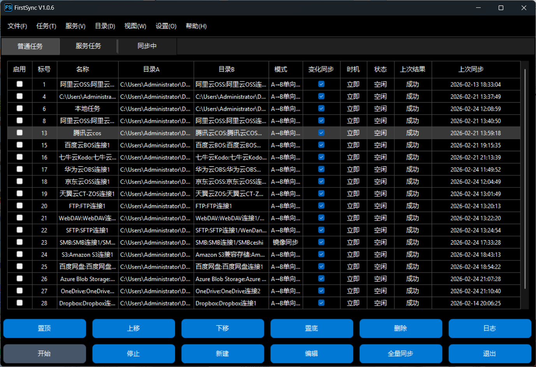This screenshot has width=536, height=367.
Task: Click the 置顶 button
Action: [x=44, y=328]
